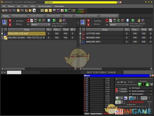
Task: Expand the SF2 Panel
Action: coord(130,88)
